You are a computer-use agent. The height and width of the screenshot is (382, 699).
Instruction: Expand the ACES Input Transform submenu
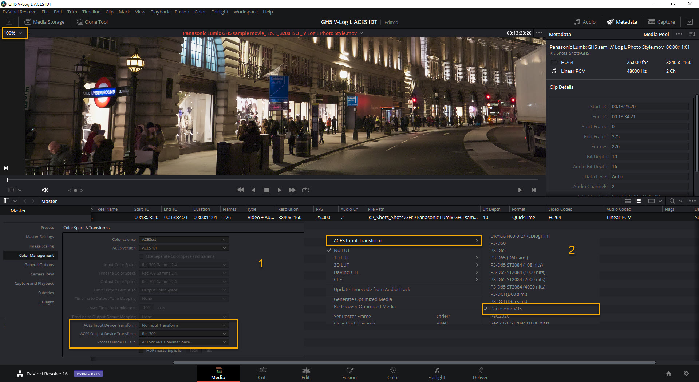404,240
